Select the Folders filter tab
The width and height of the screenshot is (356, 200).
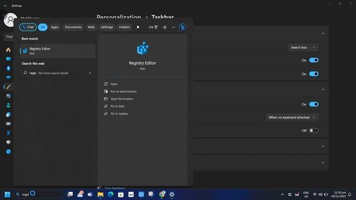click(125, 27)
